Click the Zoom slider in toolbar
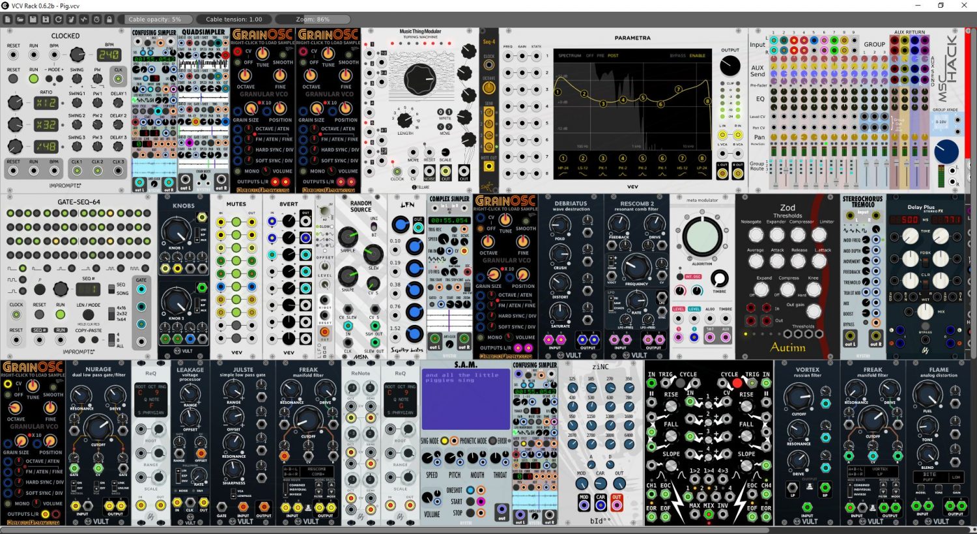Image resolution: width=977 pixels, height=534 pixels. [x=313, y=20]
